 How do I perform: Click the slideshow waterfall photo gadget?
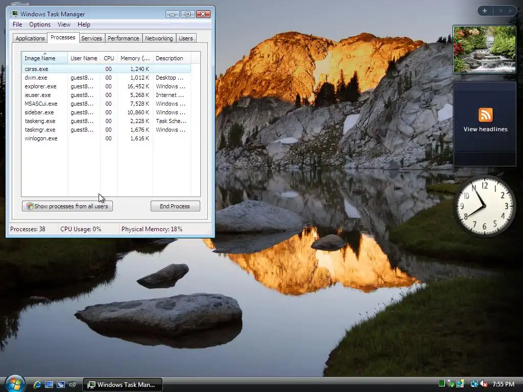point(484,49)
